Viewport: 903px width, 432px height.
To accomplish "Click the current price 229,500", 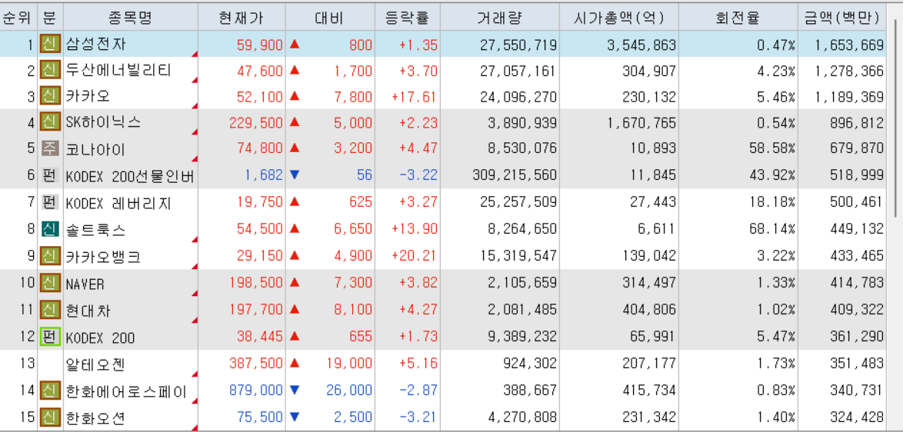I will tap(255, 122).
